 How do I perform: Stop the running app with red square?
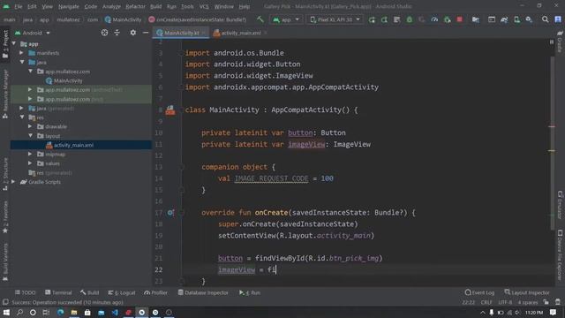pyautogui.click(x=459, y=19)
